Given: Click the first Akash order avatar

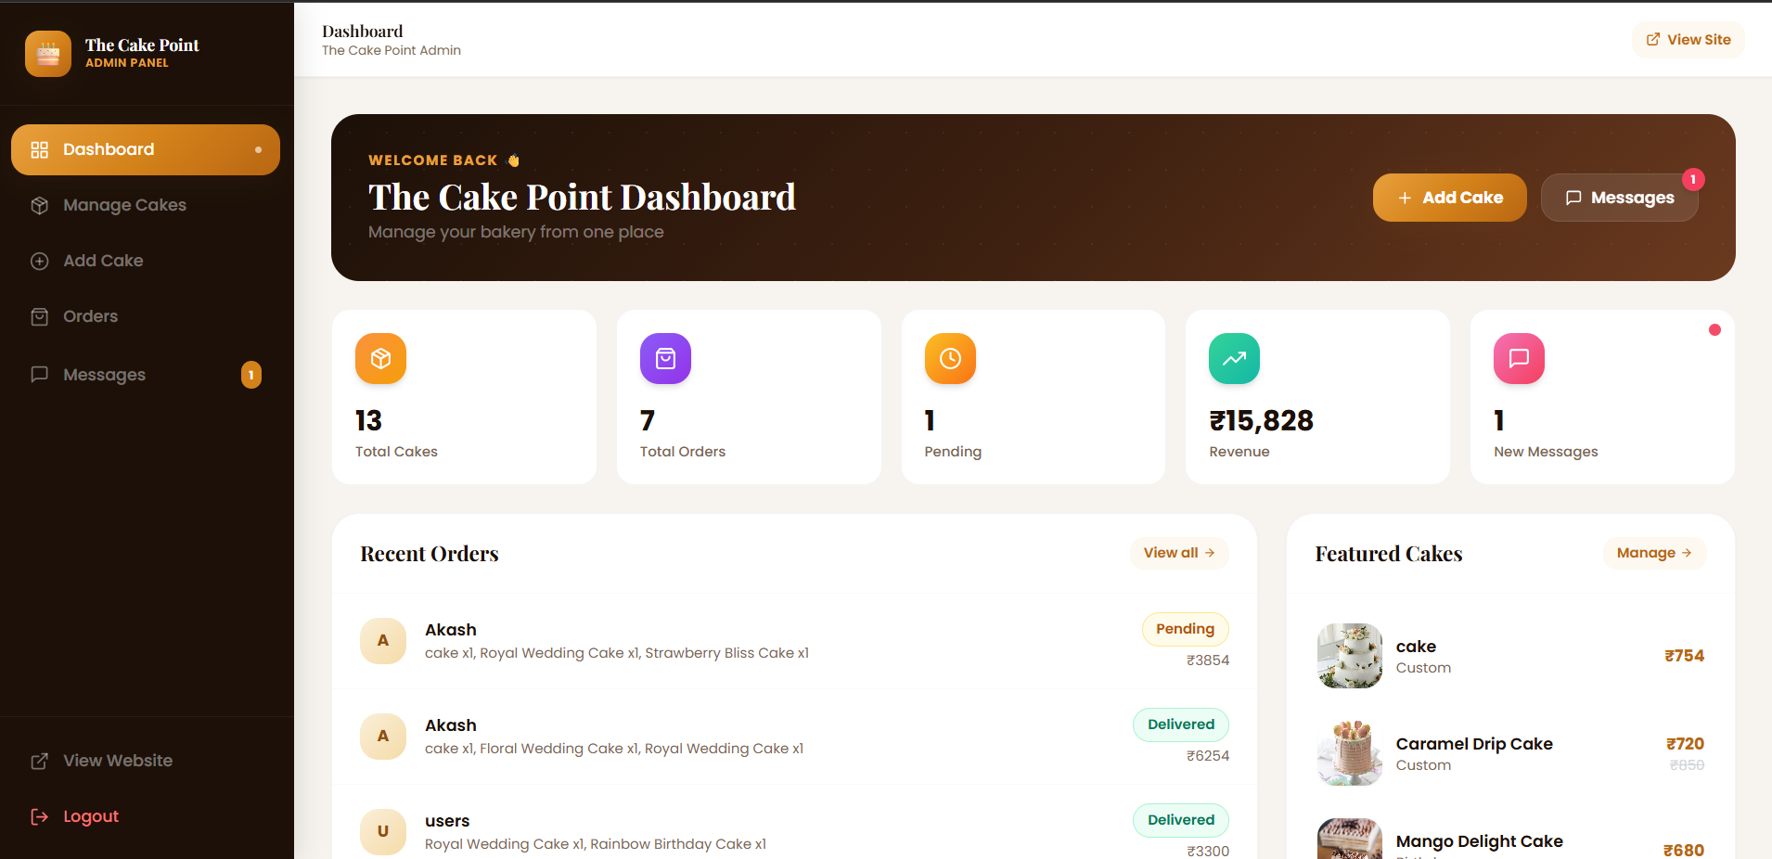Looking at the screenshot, I should (383, 641).
